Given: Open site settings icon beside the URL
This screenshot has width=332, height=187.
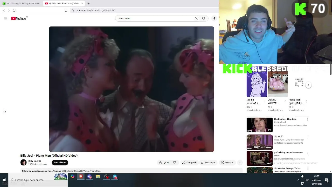Looking at the screenshot, I should [x=73, y=10].
